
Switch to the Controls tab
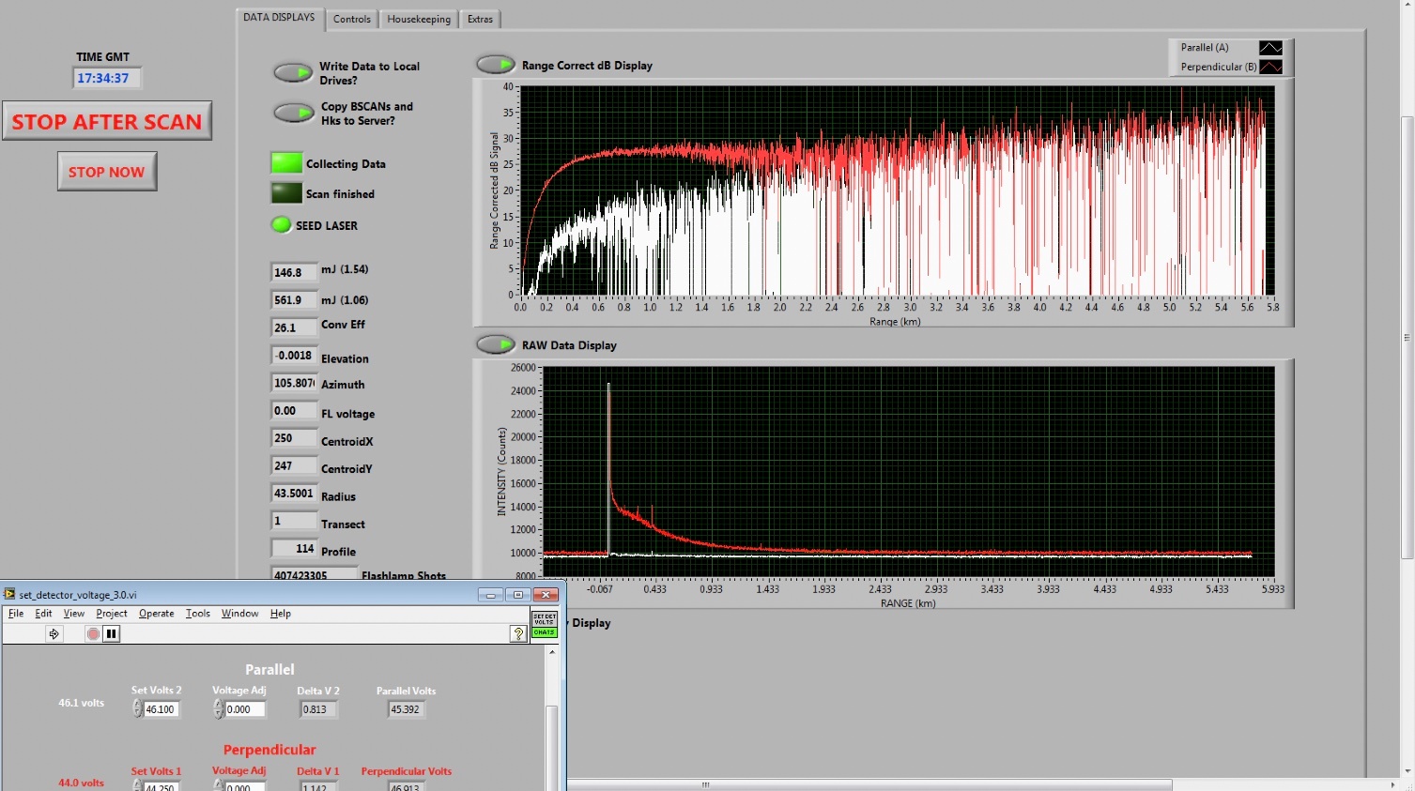(x=351, y=19)
